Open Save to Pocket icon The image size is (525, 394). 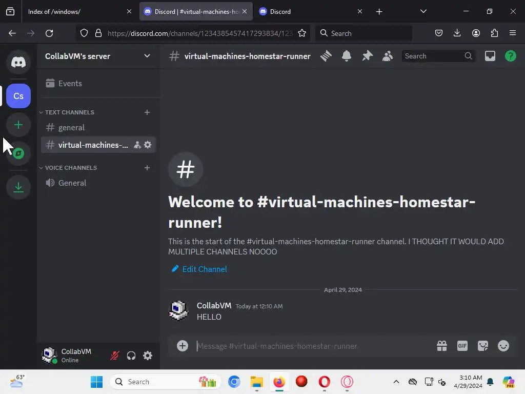click(x=439, y=33)
